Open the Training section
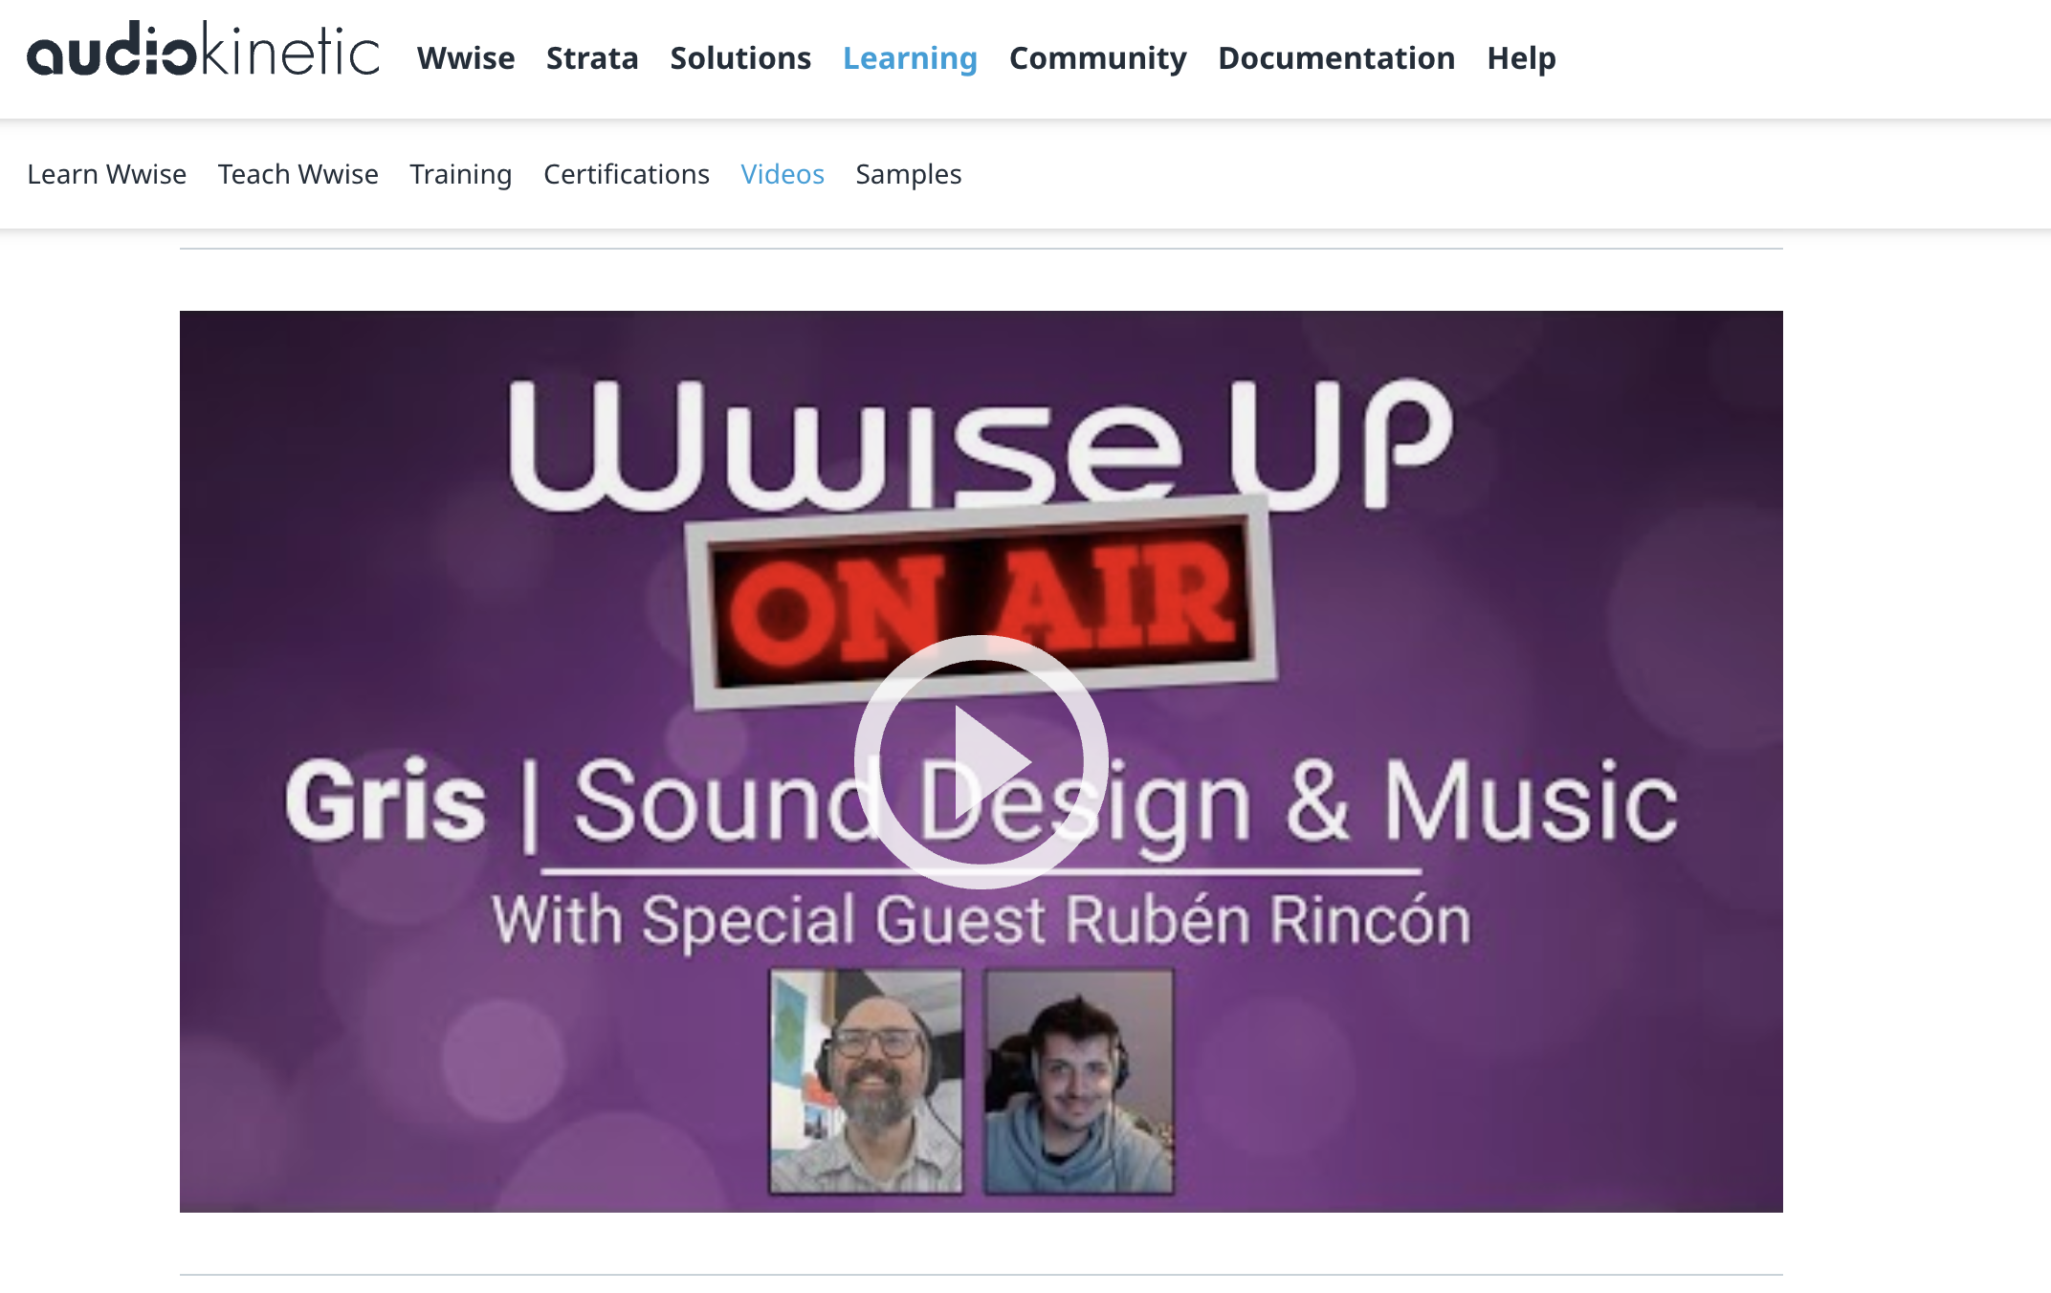The width and height of the screenshot is (2051, 1293). tap(461, 174)
